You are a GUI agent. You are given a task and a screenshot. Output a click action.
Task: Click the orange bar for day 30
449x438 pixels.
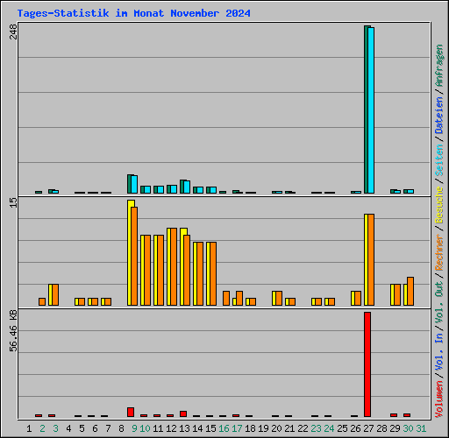(x=410, y=292)
